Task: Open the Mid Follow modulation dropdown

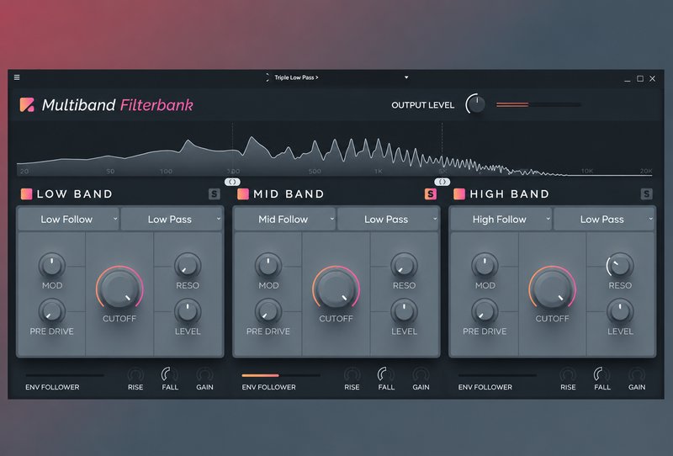Action: [284, 219]
